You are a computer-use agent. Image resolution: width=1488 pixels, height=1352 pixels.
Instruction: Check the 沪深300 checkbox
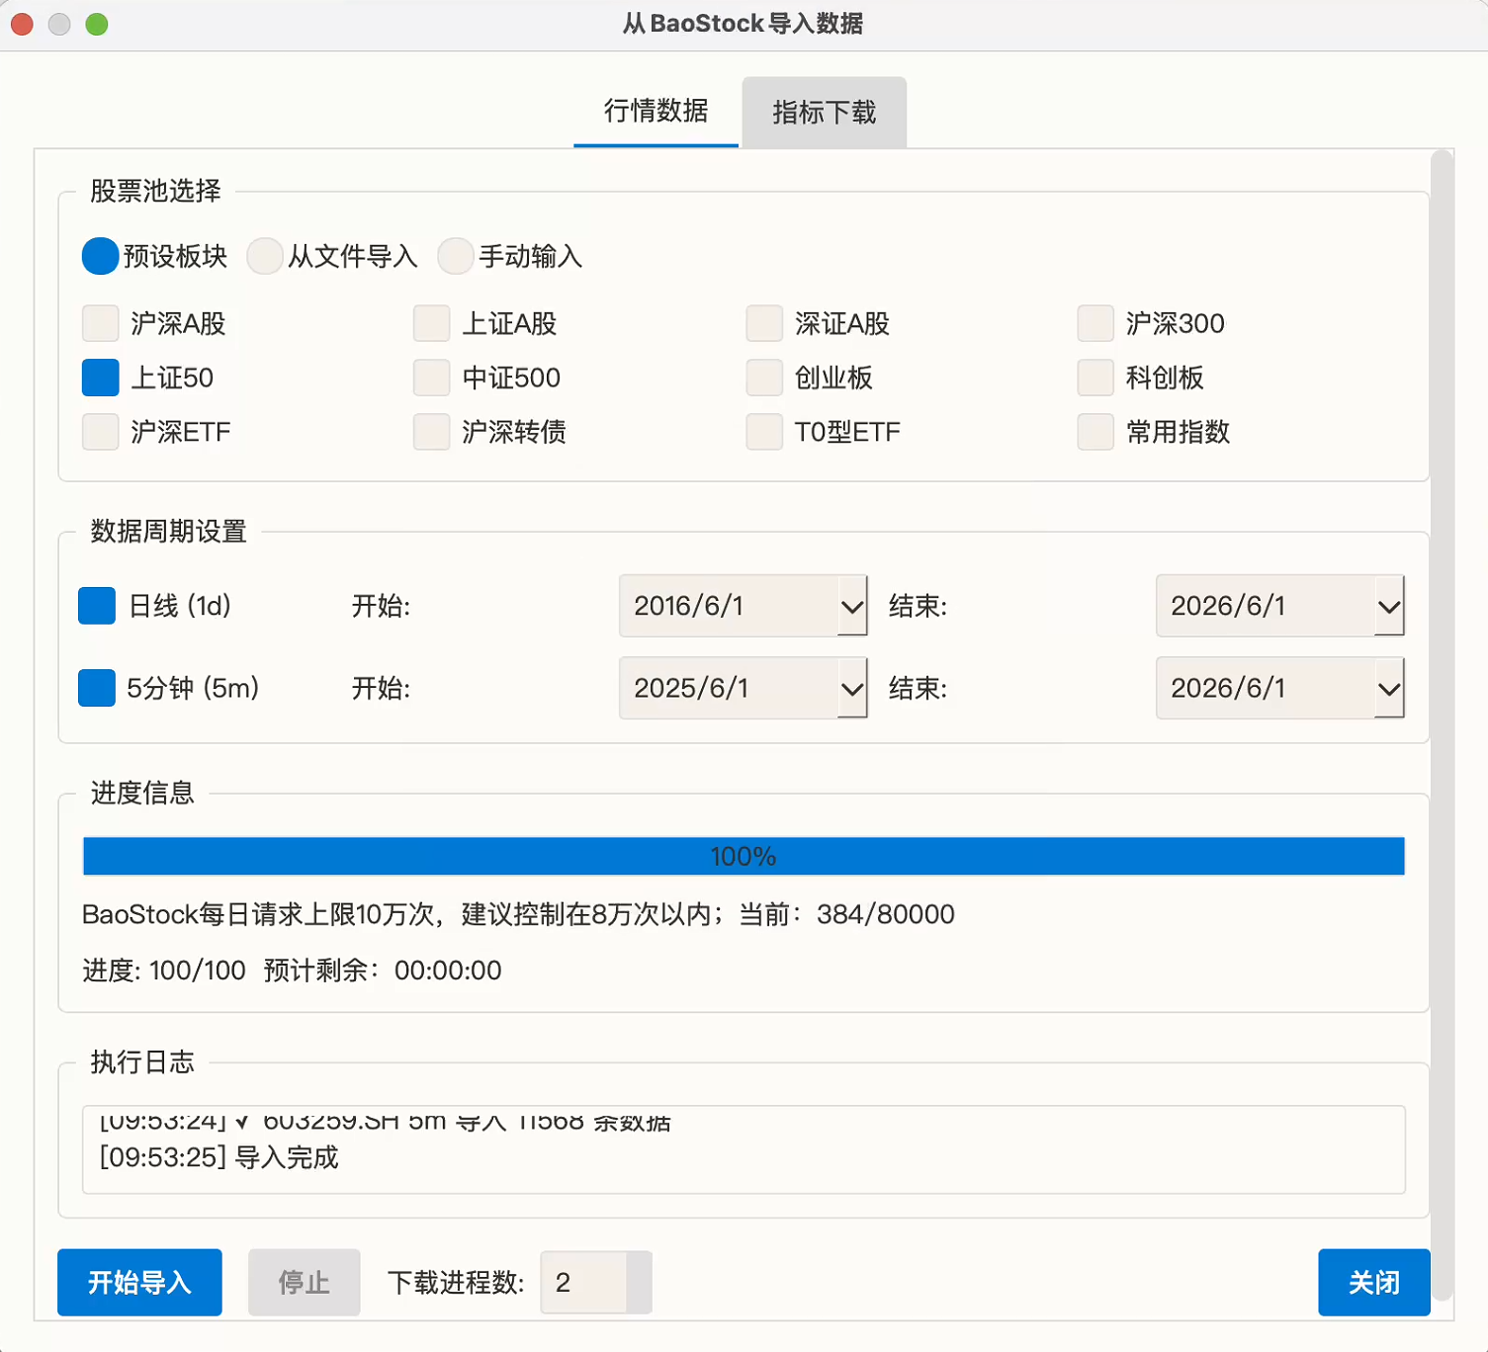(1095, 323)
